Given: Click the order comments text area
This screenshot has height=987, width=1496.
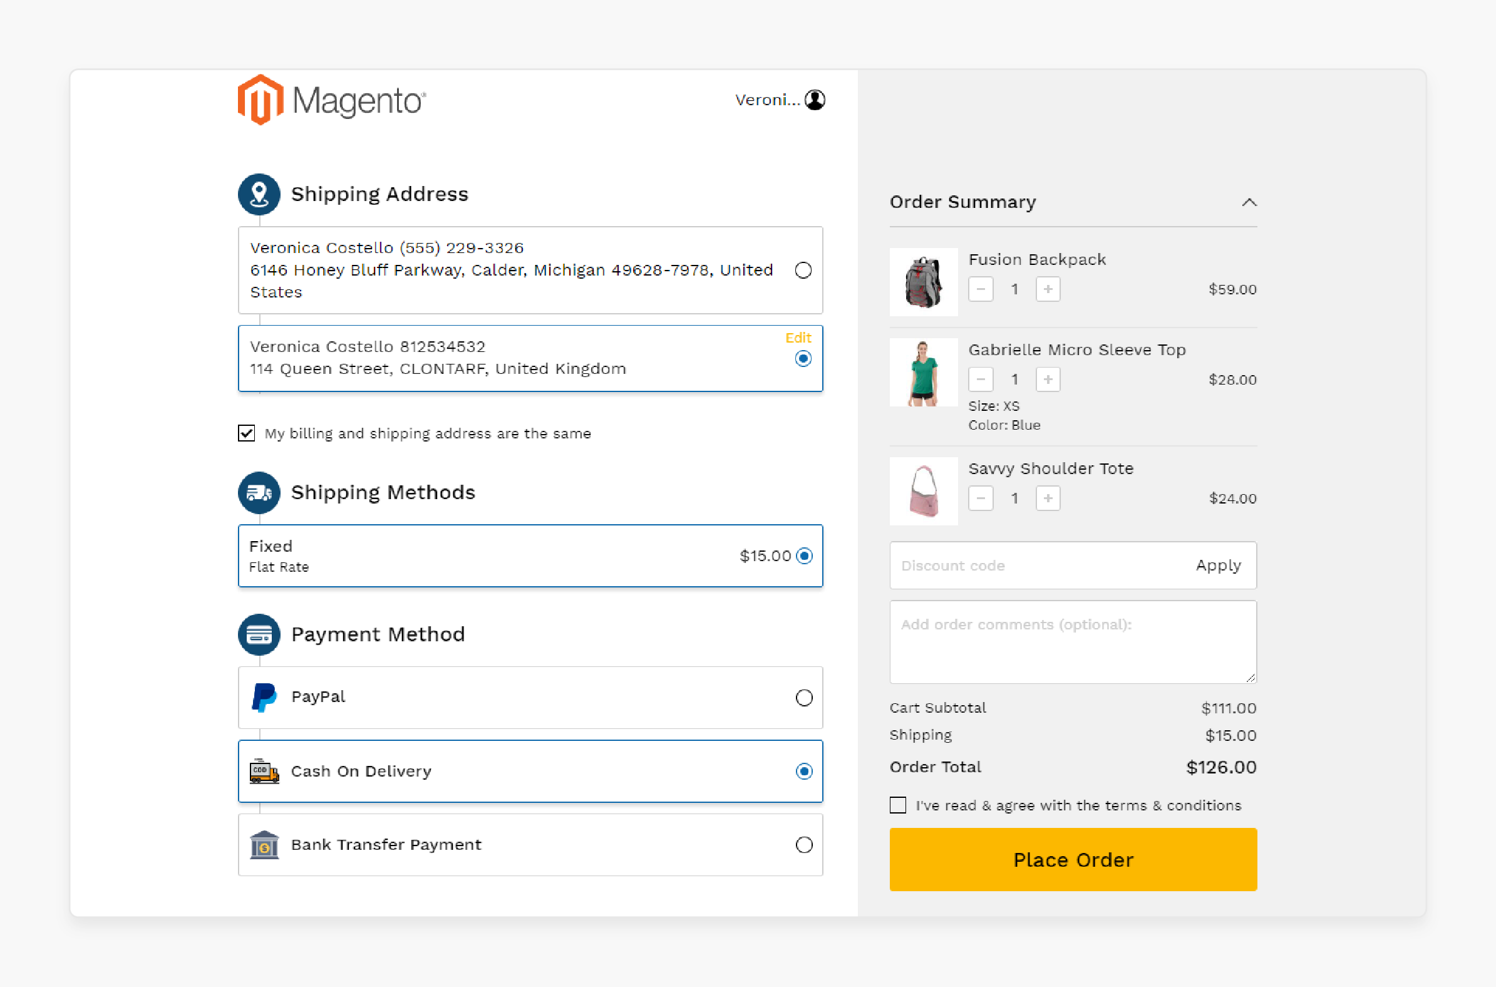Looking at the screenshot, I should (1073, 642).
